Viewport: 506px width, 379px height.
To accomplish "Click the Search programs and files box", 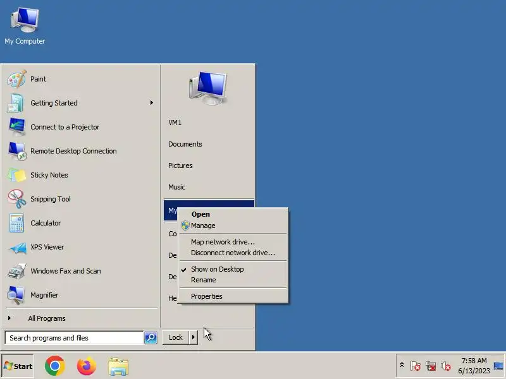I will click(74, 338).
